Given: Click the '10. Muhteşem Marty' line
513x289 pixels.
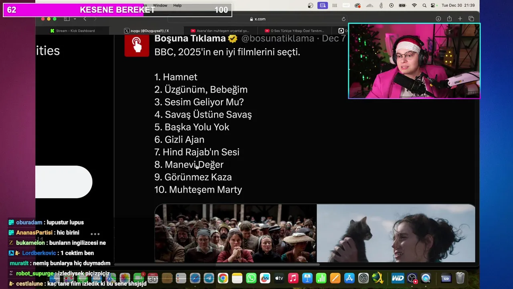Looking at the screenshot, I should [x=198, y=189].
